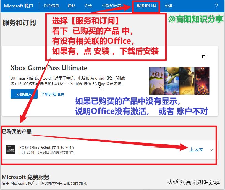225x190 pixels.
Task: Click the help question mark icon
Action: 216,6
